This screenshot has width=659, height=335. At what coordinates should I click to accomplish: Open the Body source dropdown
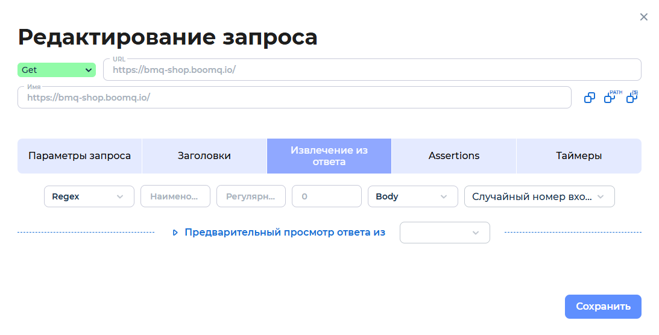pos(413,196)
